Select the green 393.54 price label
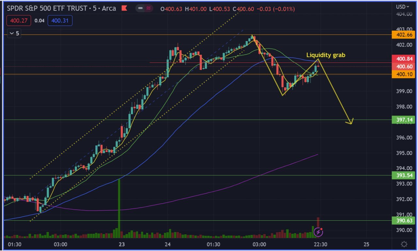 point(403,175)
